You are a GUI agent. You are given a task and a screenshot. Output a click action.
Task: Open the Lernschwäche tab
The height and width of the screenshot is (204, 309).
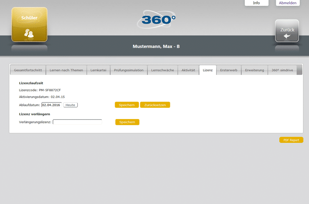(x=163, y=70)
